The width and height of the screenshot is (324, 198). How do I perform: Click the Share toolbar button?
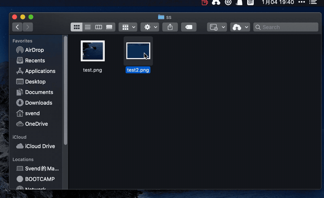[170, 27]
